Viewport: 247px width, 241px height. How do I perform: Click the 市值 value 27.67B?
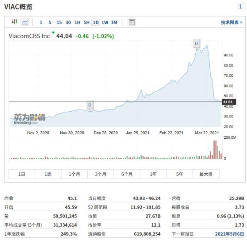tap(153, 216)
